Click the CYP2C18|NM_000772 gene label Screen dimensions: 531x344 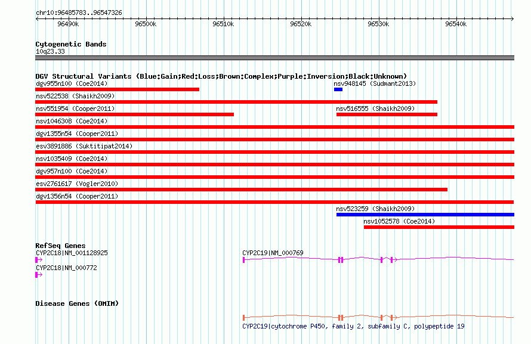coord(66,268)
